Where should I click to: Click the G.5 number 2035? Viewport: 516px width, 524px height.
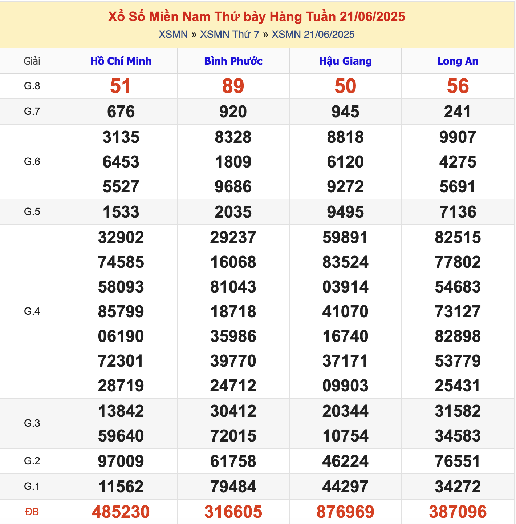pyautogui.click(x=233, y=212)
